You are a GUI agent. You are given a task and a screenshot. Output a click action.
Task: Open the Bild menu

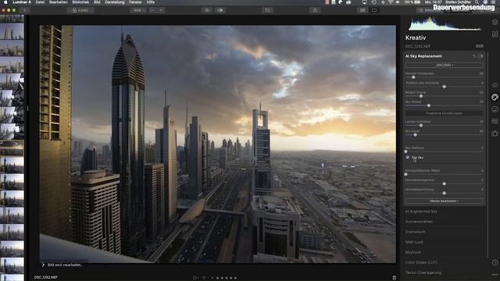[97, 2]
